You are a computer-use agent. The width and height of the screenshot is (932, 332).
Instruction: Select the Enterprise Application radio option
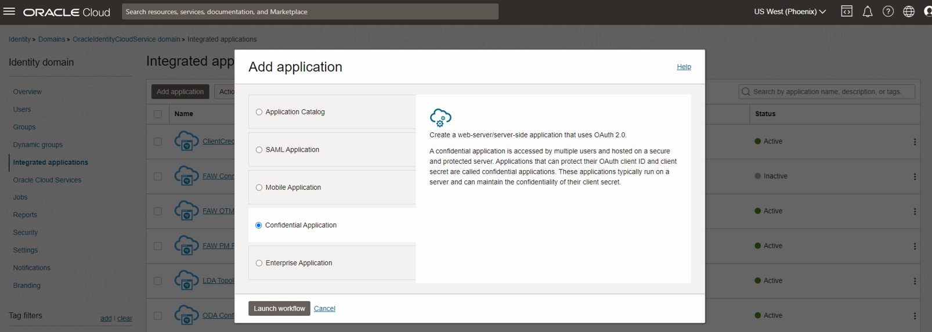(259, 263)
